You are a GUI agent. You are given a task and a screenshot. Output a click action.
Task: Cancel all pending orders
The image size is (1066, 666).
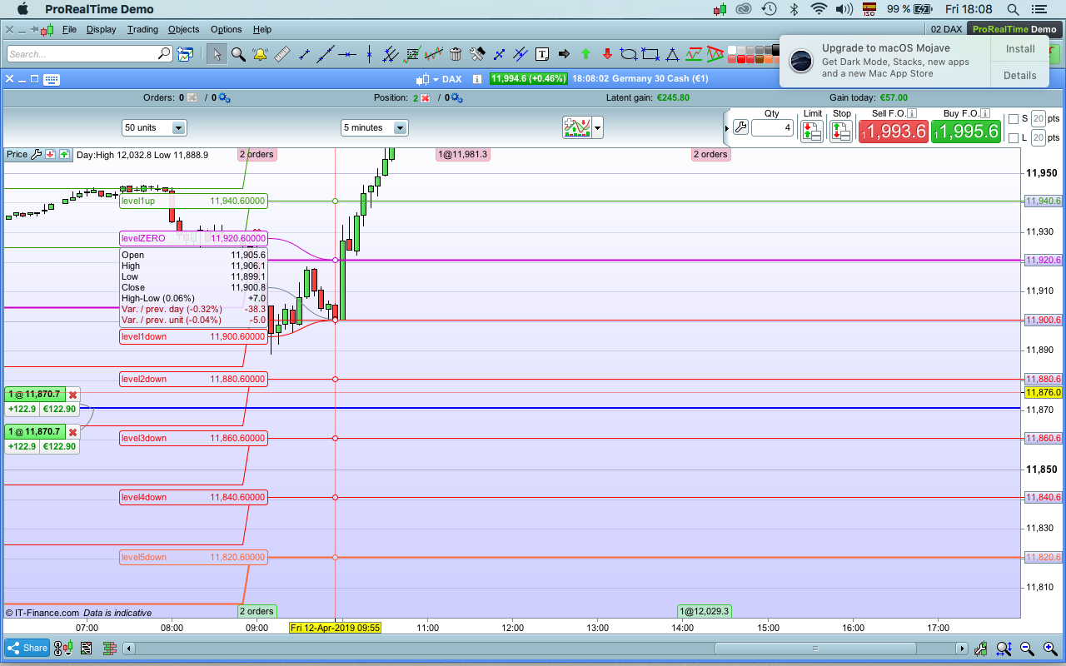click(x=192, y=97)
